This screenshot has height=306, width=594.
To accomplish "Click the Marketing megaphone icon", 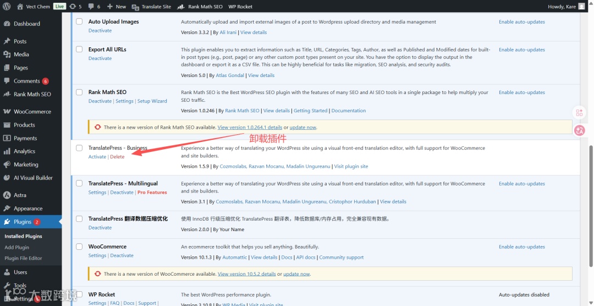I will 7,165.
